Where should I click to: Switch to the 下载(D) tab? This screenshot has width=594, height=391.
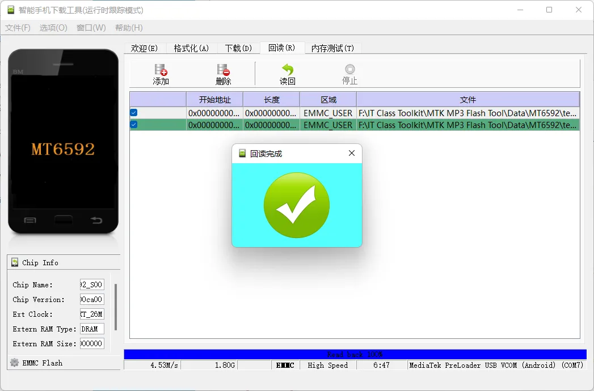click(238, 48)
